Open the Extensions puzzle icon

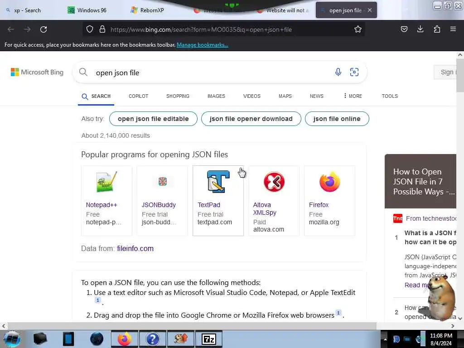pos(437,29)
